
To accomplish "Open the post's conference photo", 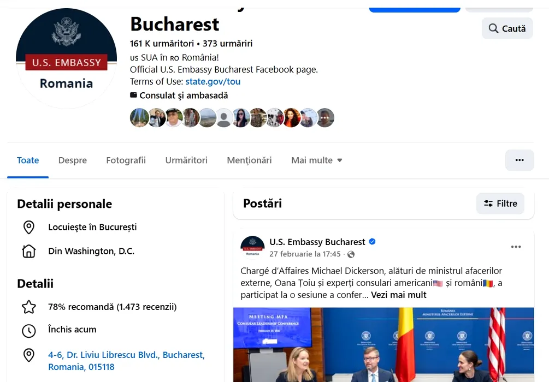I will coord(383,344).
